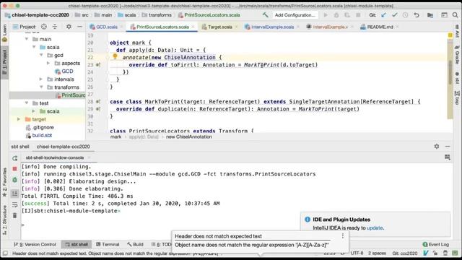Viewport: 462px width, 260px height.
Task: Click the Run with Coverage toolbar icon
Action: coord(347,15)
